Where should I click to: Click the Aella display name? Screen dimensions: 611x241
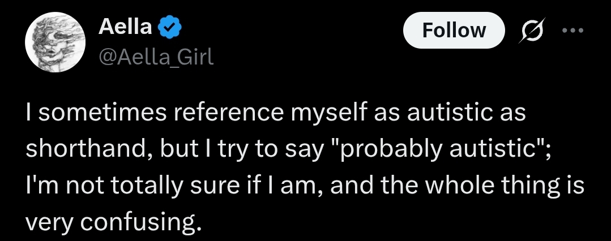(125, 27)
